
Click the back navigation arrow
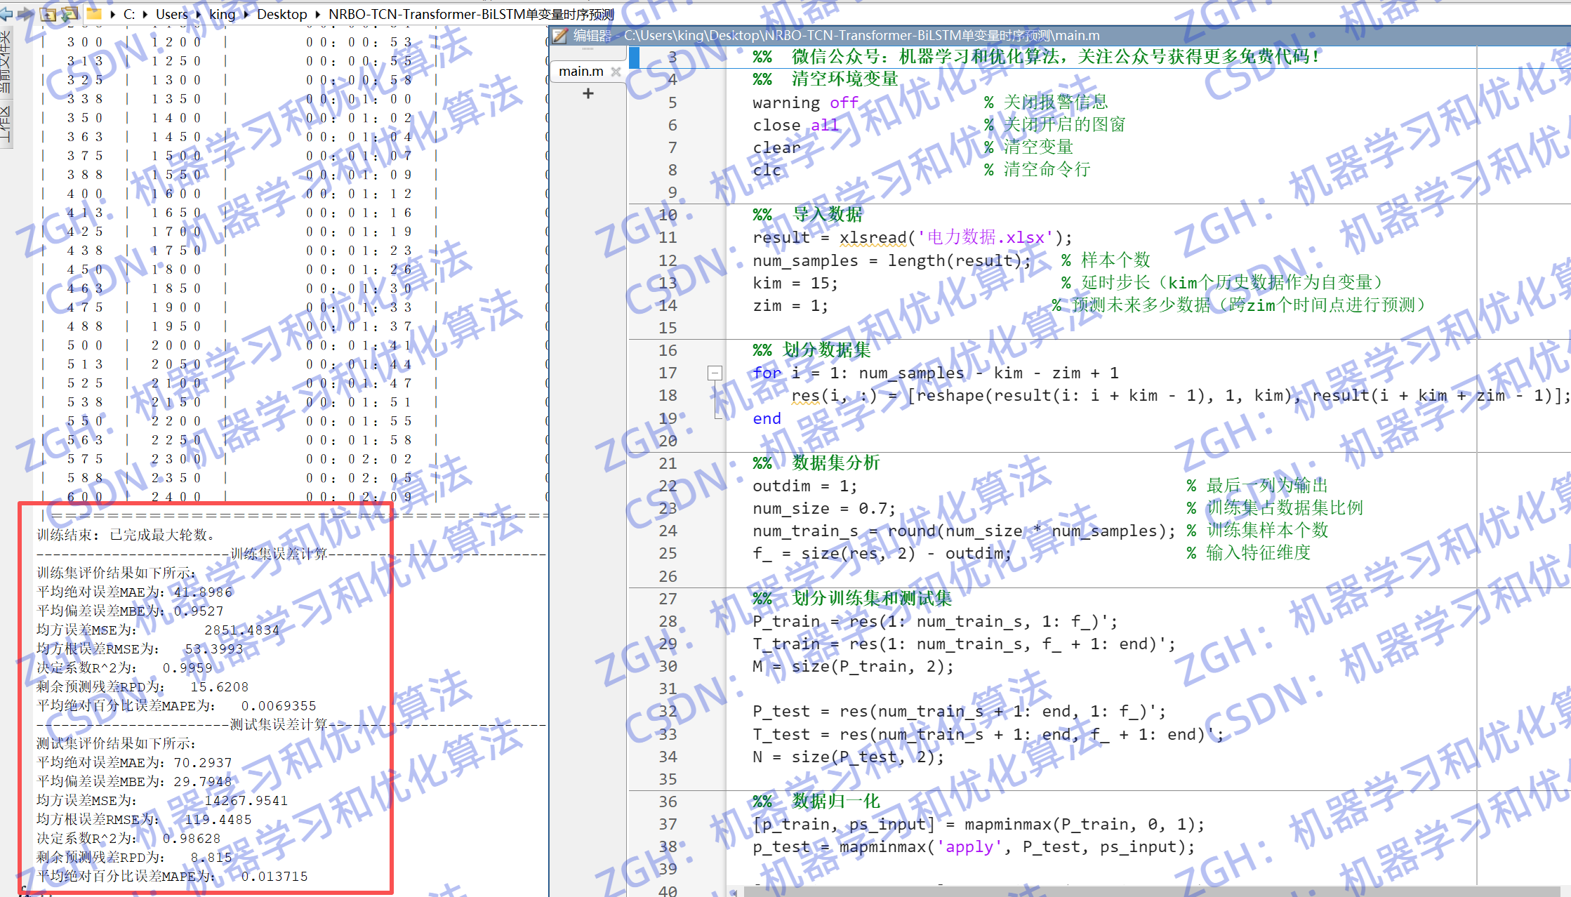6,14
